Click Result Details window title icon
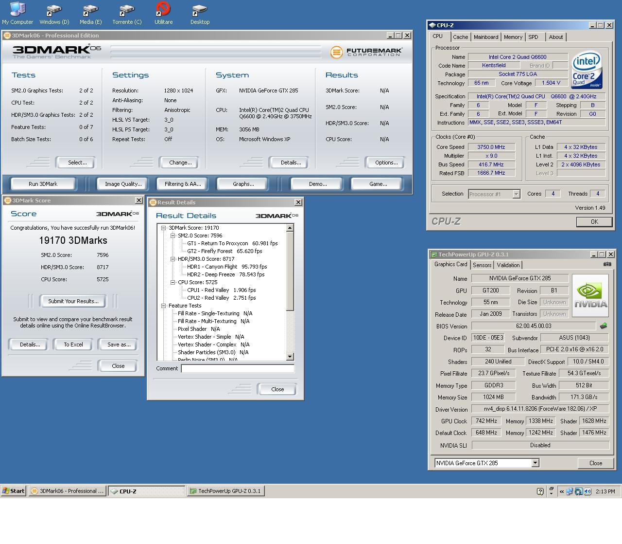 click(153, 202)
